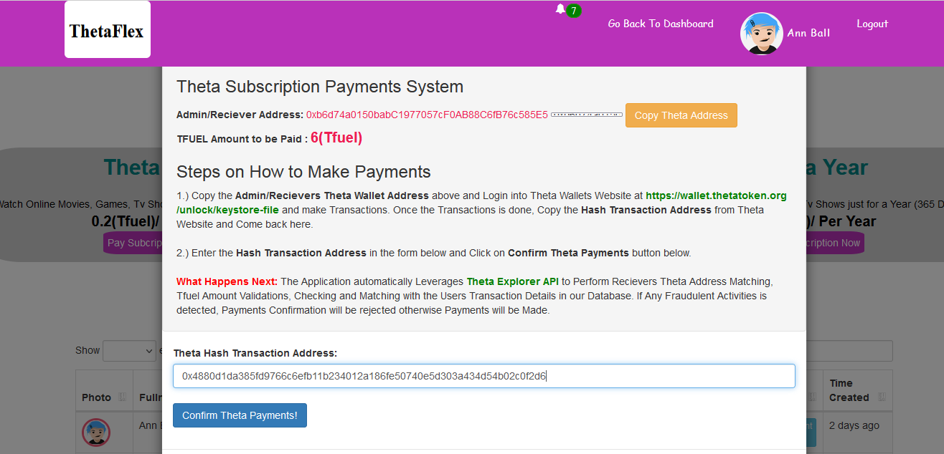Click the Confirm Theta Payments! button
This screenshot has height=454, width=944.
[x=240, y=415]
